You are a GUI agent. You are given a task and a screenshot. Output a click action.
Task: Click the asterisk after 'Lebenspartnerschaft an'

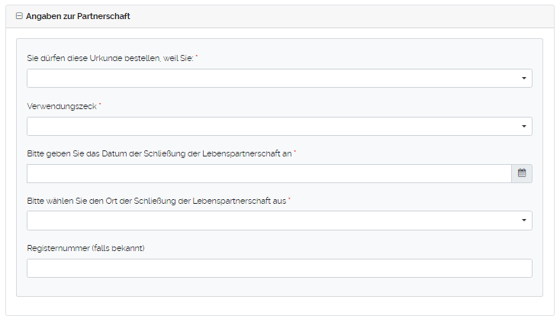pyautogui.click(x=294, y=152)
